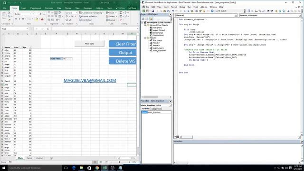Collapse Microsoft Excel Objects folder
Viewport: 304px width, 171px height.
145,25
